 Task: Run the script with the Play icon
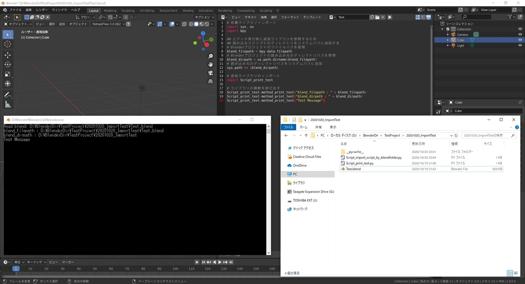pyautogui.click(x=389, y=17)
